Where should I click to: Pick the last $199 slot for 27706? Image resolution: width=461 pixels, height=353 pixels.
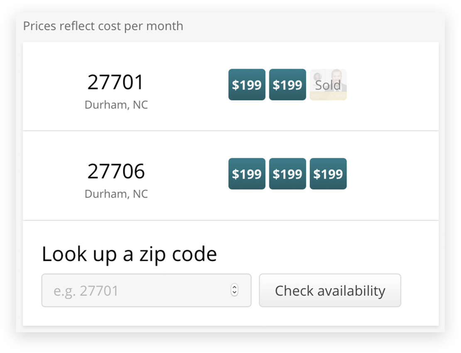pyautogui.click(x=328, y=174)
